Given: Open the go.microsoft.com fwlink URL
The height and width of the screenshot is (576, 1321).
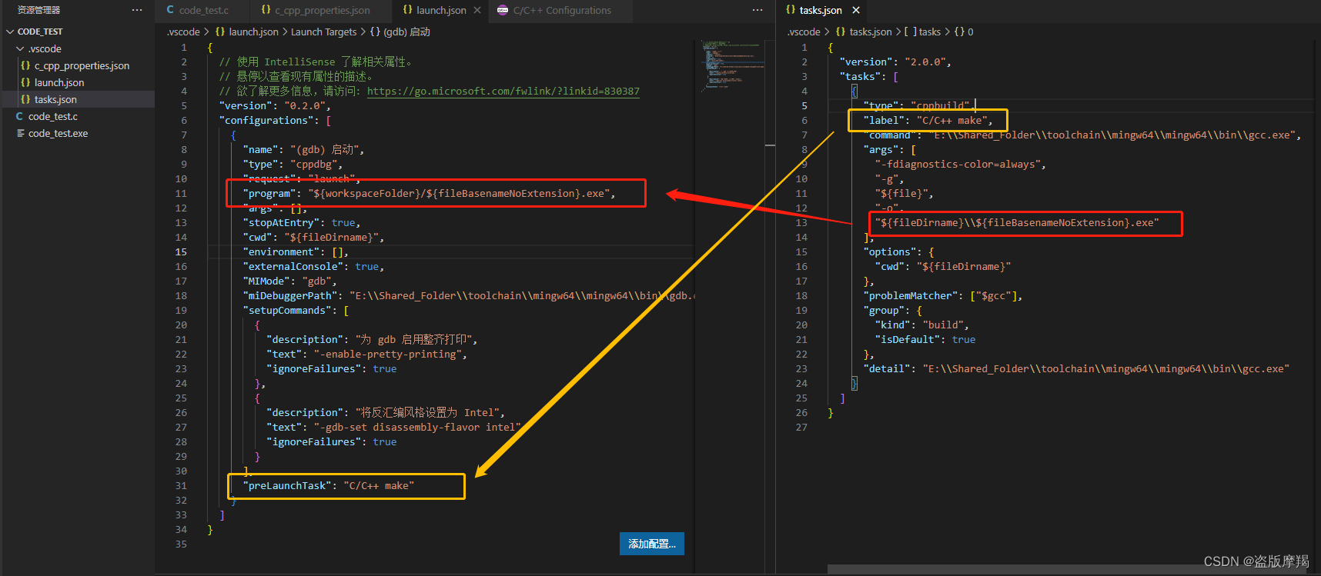Looking at the screenshot, I should (503, 91).
